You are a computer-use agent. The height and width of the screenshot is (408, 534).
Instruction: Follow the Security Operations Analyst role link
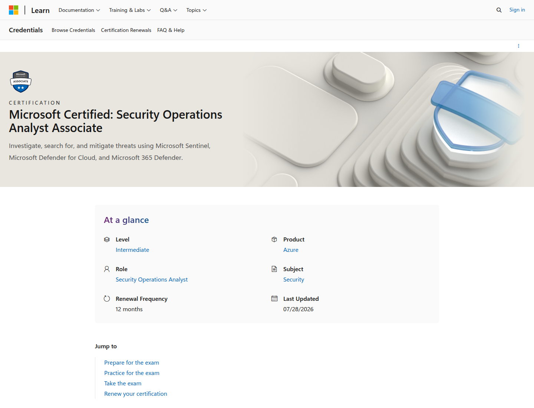[x=152, y=280]
